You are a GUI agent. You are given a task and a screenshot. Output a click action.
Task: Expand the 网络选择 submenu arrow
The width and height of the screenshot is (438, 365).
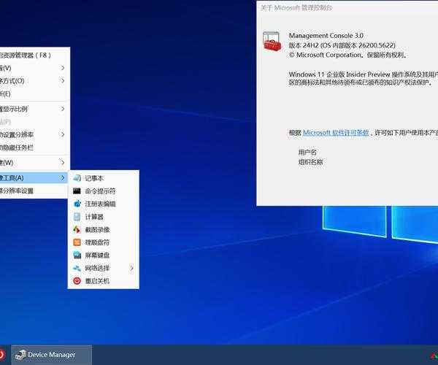(x=131, y=268)
